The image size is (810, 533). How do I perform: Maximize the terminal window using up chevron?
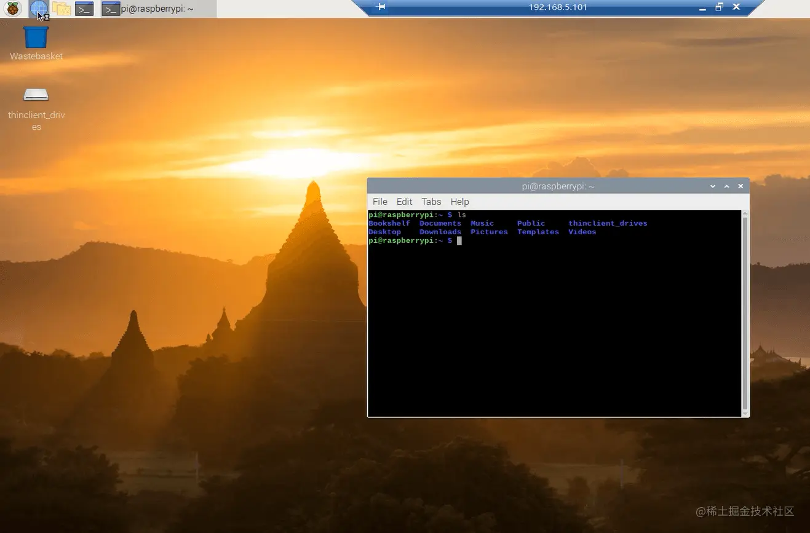tap(726, 186)
